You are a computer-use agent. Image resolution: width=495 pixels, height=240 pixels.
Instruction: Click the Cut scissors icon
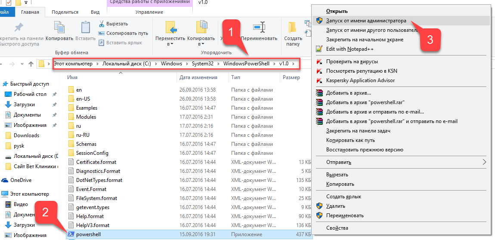tap(102, 24)
